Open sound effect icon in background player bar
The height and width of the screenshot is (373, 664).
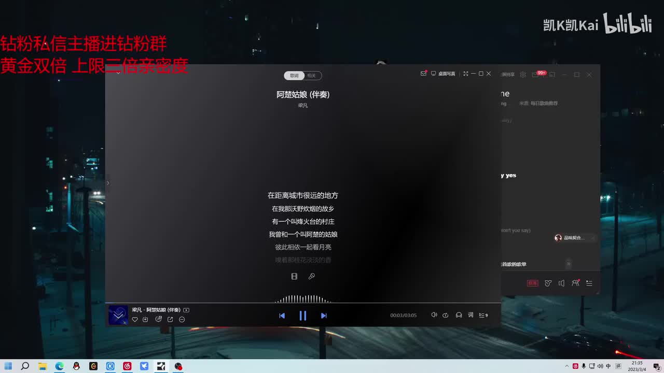548,283
